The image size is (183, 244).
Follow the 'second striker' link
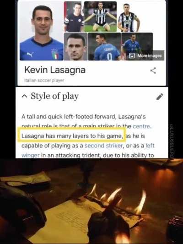[x=104, y=146]
